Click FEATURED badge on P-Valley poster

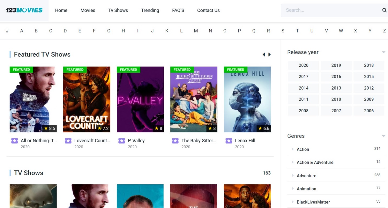pyautogui.click(x=129, y=70)
